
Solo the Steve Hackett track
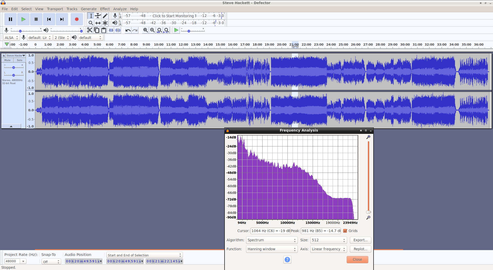[20, 60]
